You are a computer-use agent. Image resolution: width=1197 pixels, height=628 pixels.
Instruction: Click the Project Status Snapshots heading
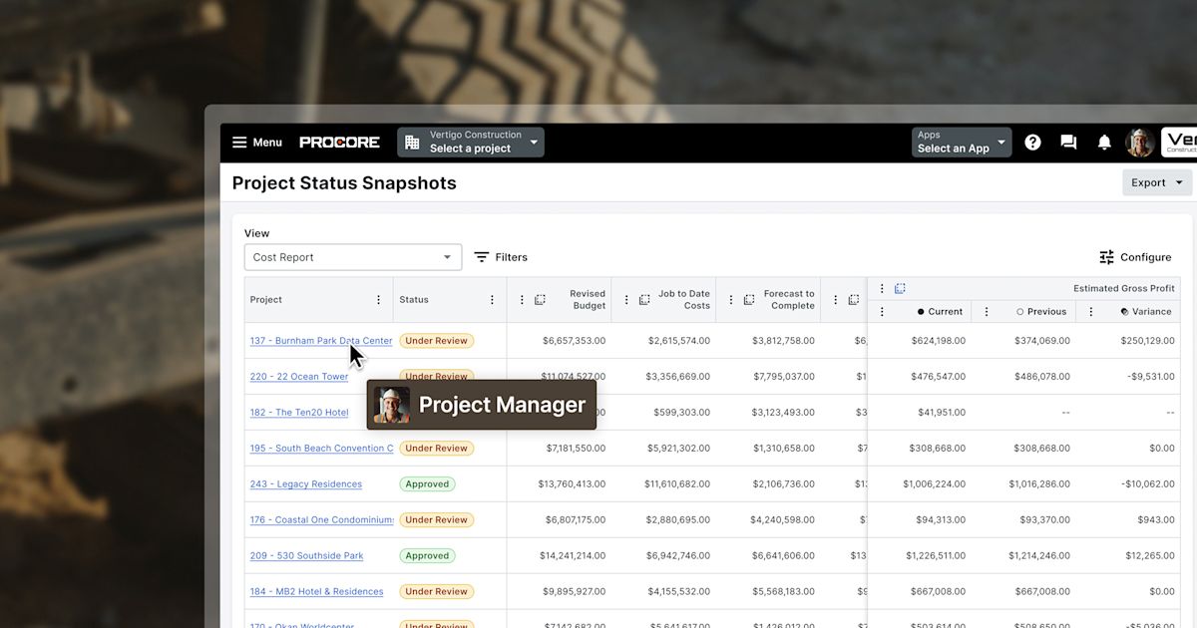(x=344, y=183)
